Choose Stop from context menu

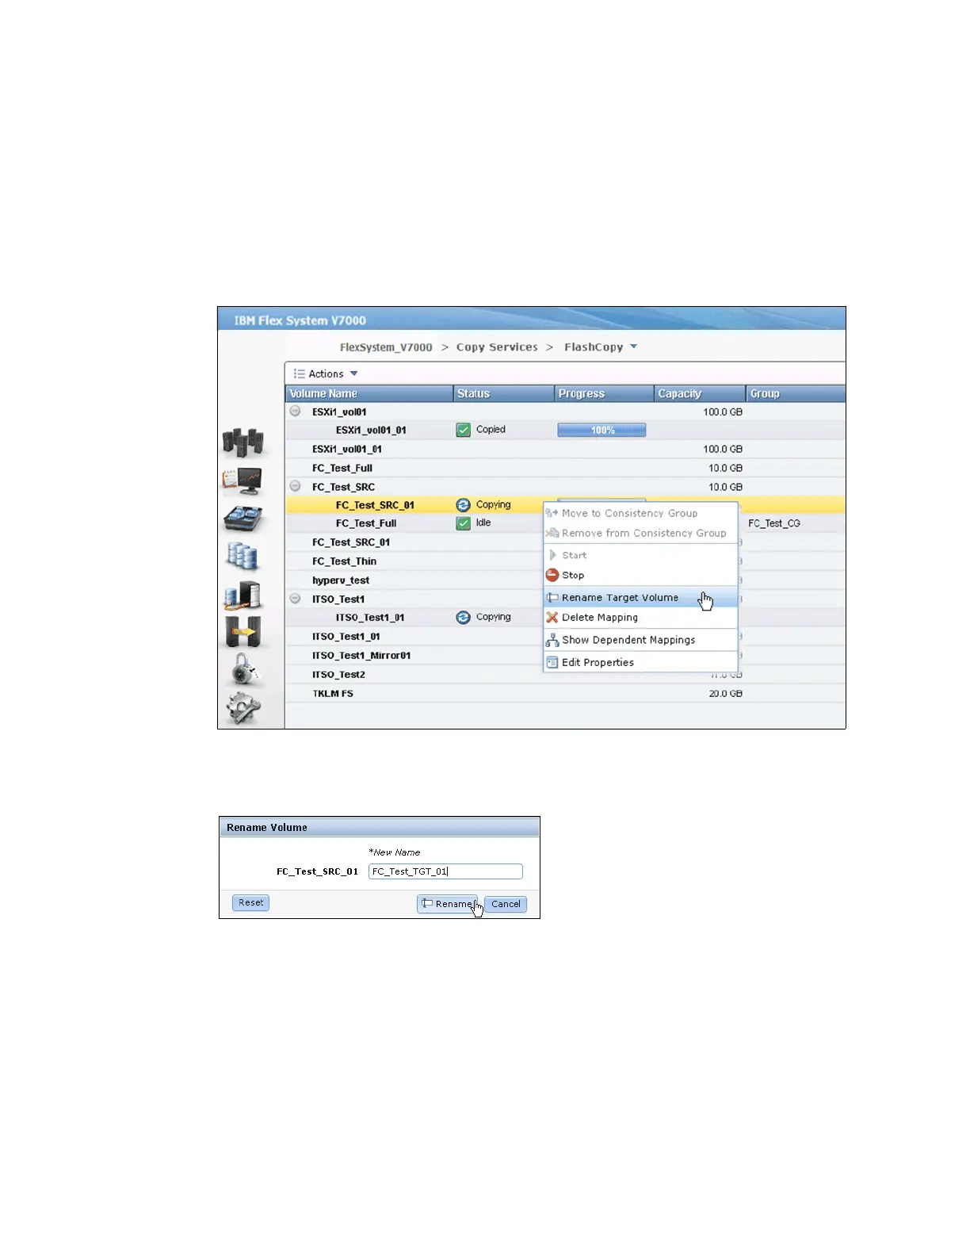coord(640,576)
